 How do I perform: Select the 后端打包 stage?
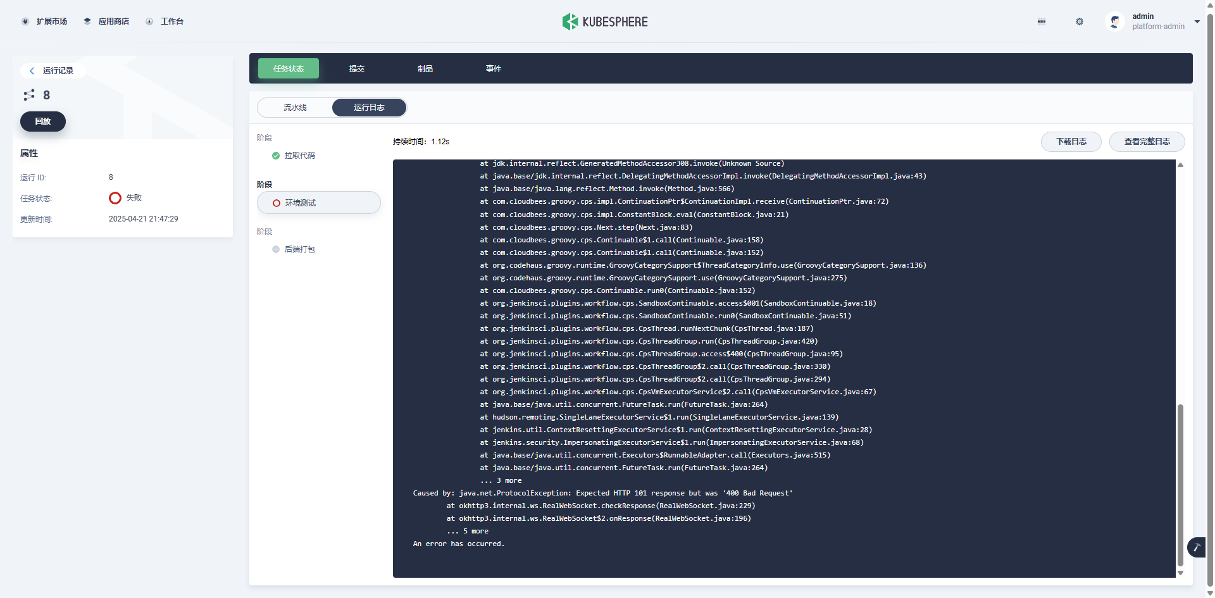click(x=300, y=249)
